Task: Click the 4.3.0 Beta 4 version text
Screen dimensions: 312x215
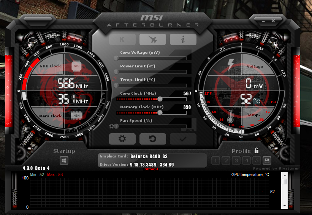Action: 36,168
